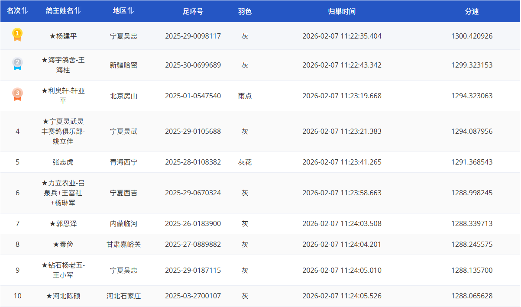Click owner name 张志虎
This screenshot has width=521, height=307.
click(x=63, y=162)
